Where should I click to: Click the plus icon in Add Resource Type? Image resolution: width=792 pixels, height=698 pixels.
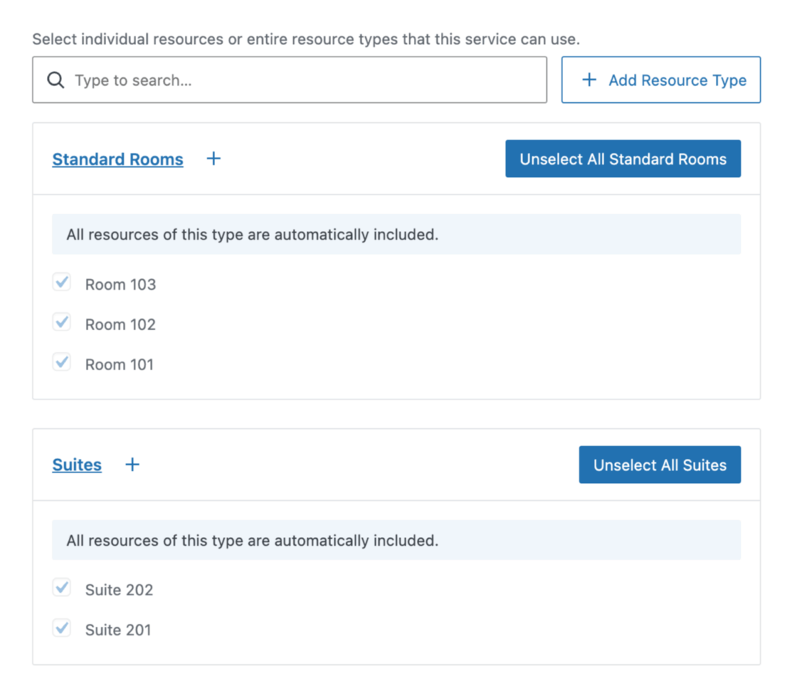[x=589, y=80]
